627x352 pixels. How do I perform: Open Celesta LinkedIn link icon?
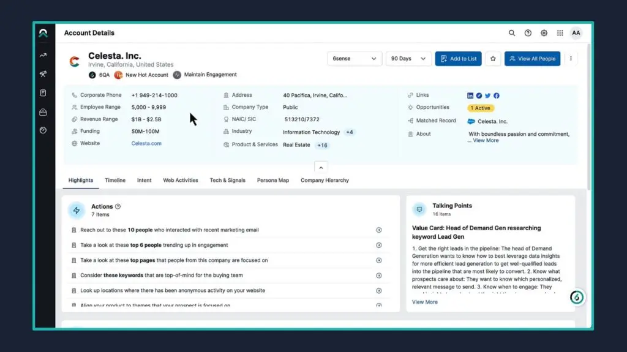(470, 95)
